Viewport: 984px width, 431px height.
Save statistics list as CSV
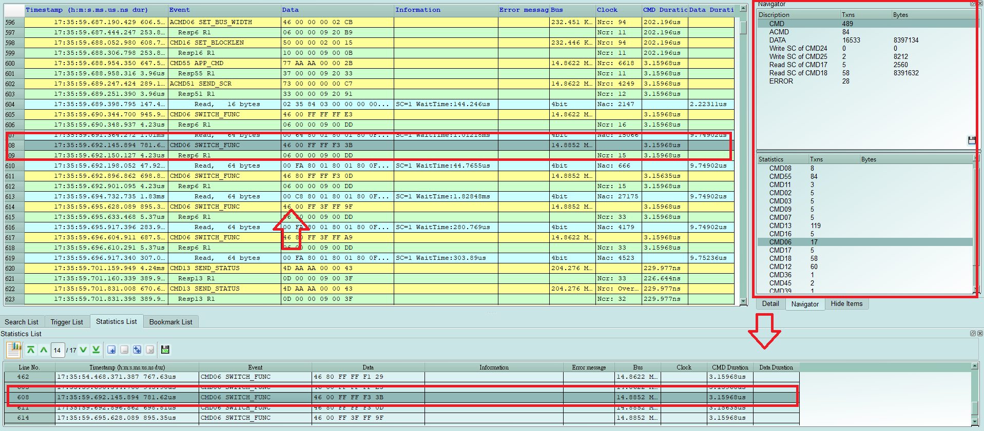(165, 350)
